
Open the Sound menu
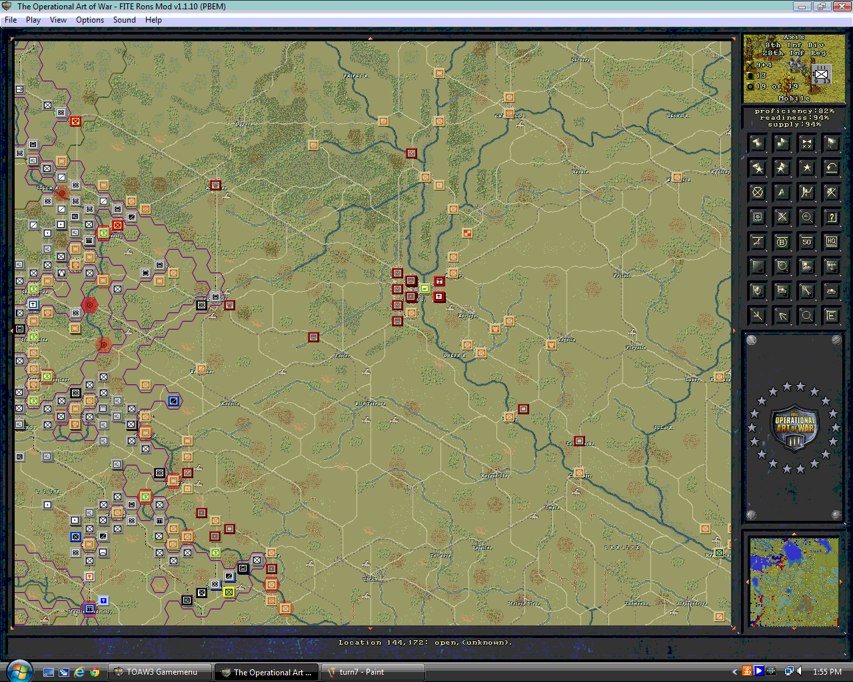(124, 20)
